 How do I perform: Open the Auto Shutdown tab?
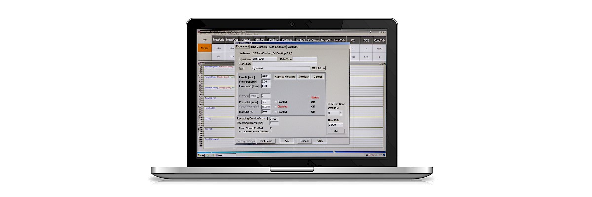pyautogui.click(x=278, y=47)
